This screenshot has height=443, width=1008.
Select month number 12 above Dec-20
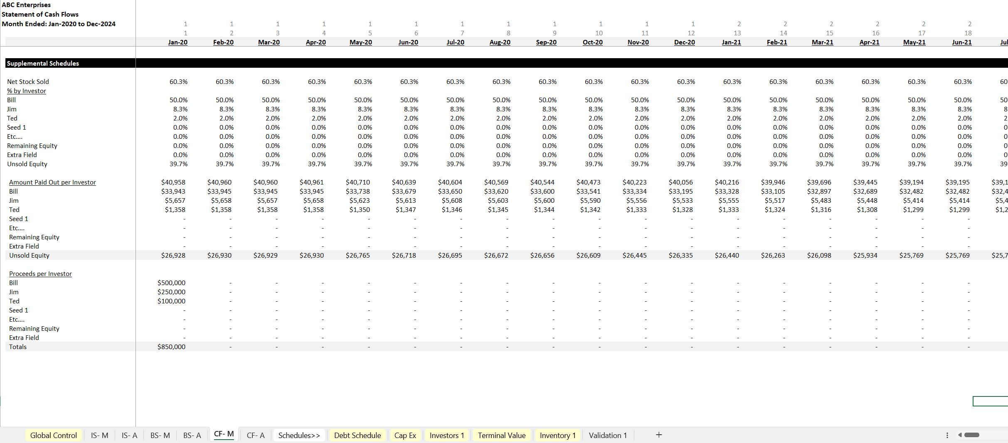pyautogui.click(x=691, y=33)
